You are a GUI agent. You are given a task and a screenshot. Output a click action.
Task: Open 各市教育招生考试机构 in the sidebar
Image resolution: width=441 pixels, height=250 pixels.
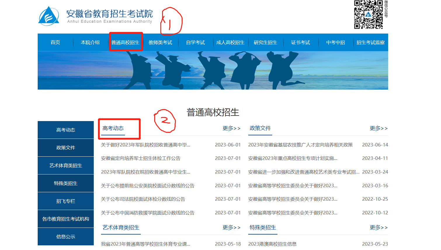click(x=66, y=219)
